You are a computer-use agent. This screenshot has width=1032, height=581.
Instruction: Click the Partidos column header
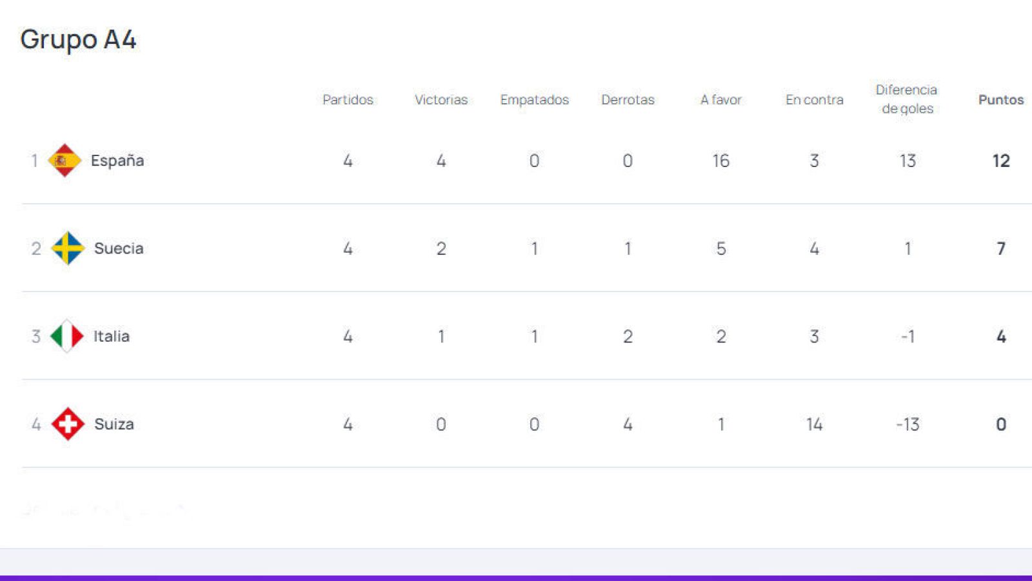[348, 99]
